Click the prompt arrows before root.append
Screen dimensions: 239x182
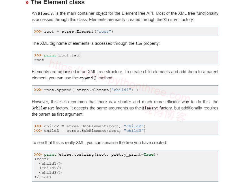click(x=38, y=90)
